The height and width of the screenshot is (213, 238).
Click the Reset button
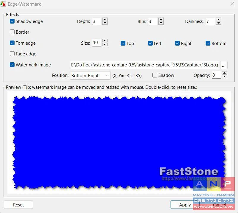18,205
